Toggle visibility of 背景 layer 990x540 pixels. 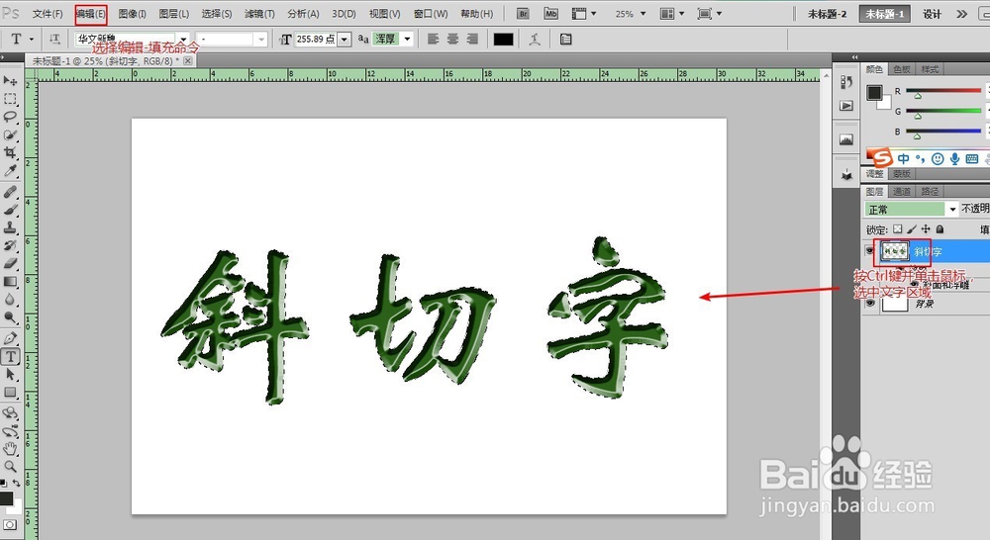tap(870, 304)
